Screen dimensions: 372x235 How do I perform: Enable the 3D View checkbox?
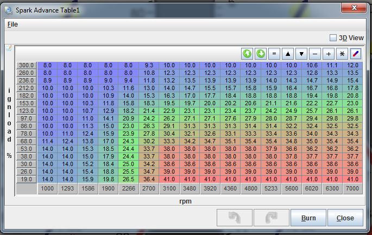click(x=333, y=38)
